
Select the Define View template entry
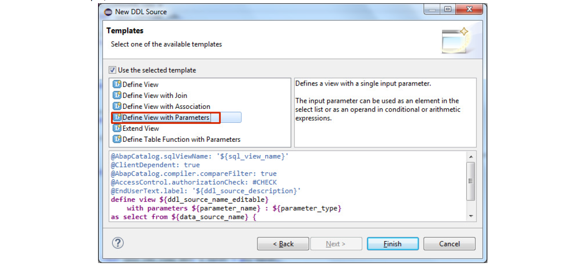[137, 84]
